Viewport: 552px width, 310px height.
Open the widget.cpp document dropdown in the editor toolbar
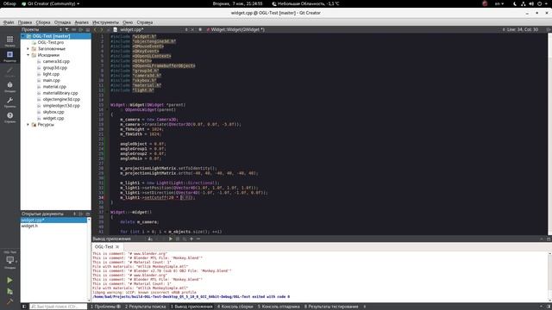click(152, 30)
